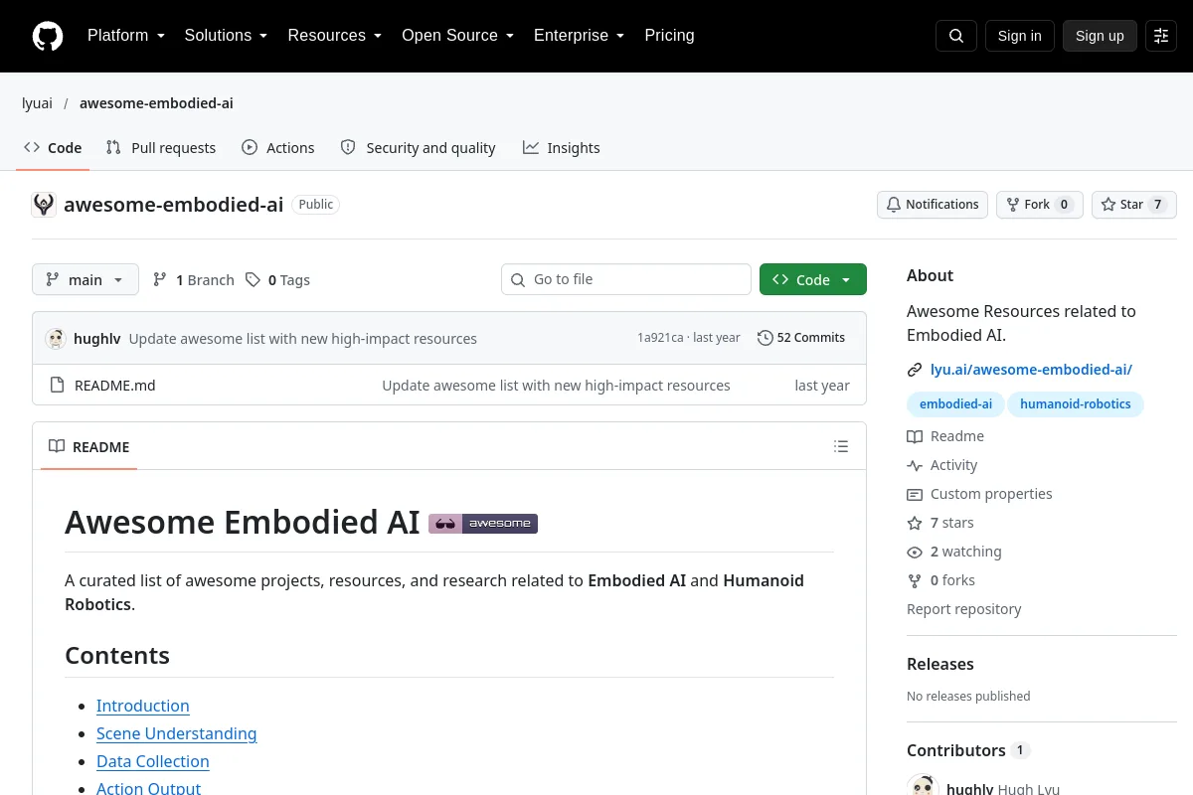Screen dimensions: 1193x795
Task: Open the embodied-ai topic tag
Action: pos(955,404)
